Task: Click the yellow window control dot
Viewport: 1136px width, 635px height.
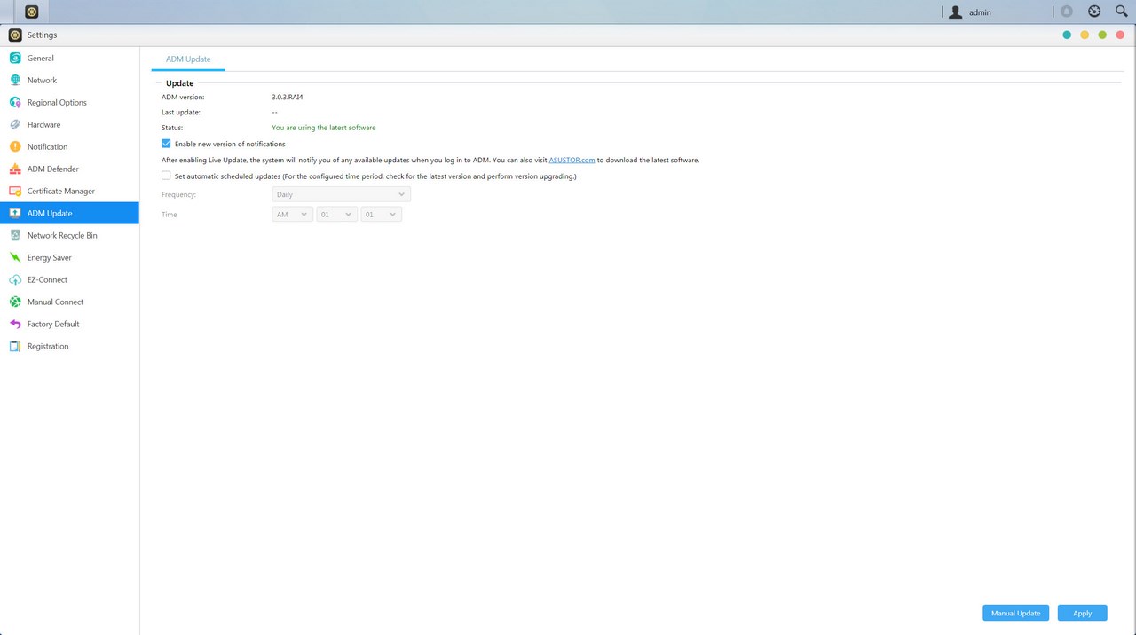Action: pyautogui.click(x=1085, y=35)
